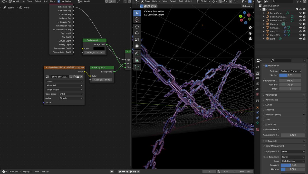Open the Object Mode dropdown
This screenshot has height=174, width=308.
151,1
